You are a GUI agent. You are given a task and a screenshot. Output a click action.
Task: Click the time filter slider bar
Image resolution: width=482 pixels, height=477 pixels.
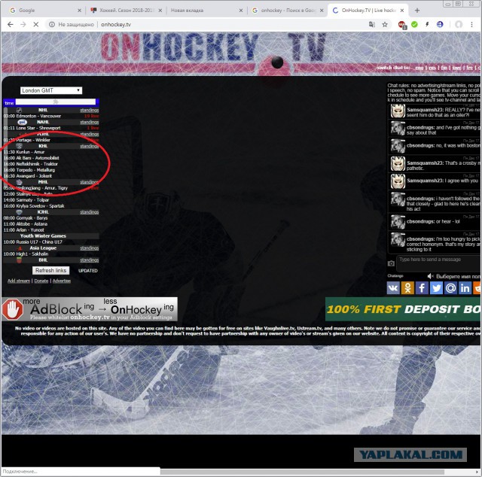56,102
